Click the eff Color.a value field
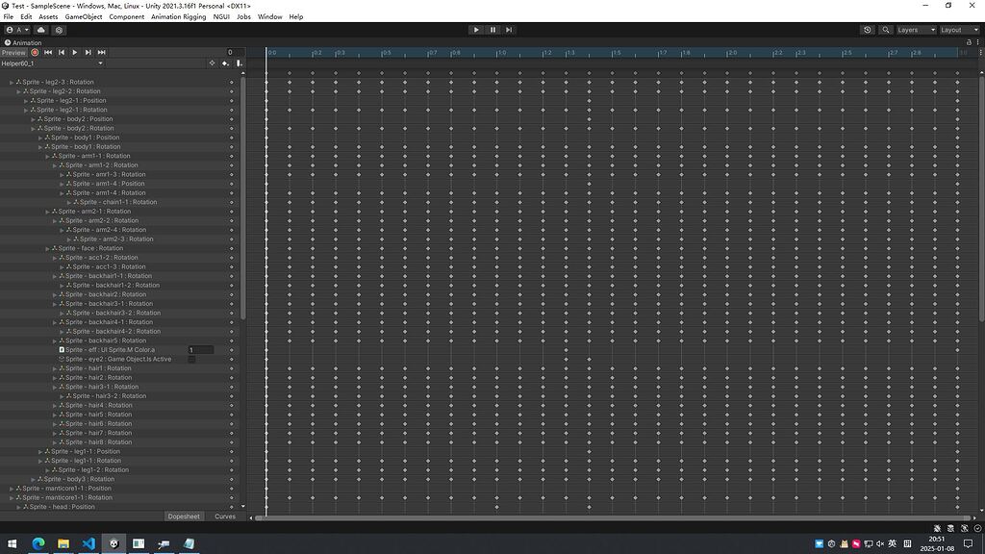Viewport: 985px width, 554px height. pyautogui.click(x=201, y=350)
